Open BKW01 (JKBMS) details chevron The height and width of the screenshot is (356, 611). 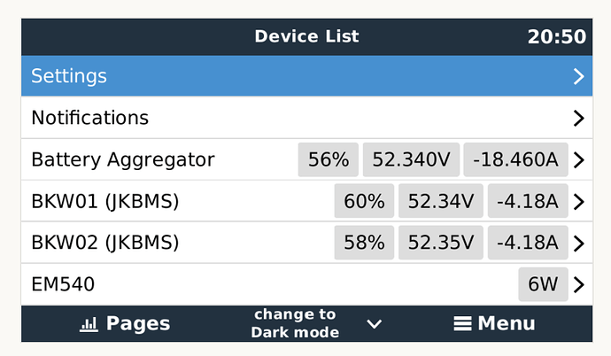[578, 201]
